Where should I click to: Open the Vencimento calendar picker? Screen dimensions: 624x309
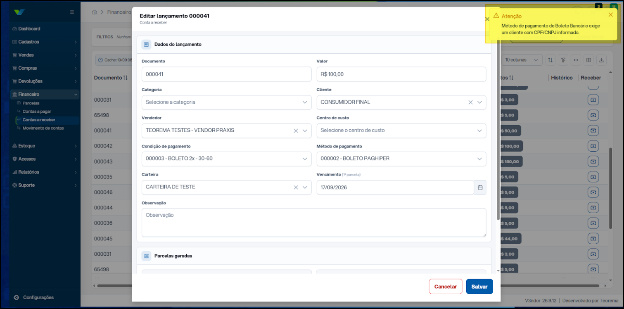pyautogui.click(x=480, y=188)
